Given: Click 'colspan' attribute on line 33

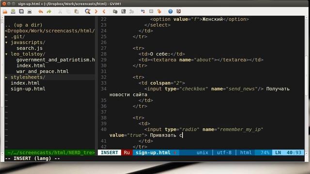Looking at the screenshot, I should point(160,83).
